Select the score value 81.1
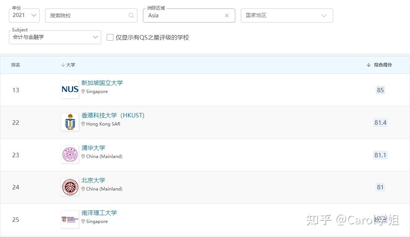 point(380,155)
